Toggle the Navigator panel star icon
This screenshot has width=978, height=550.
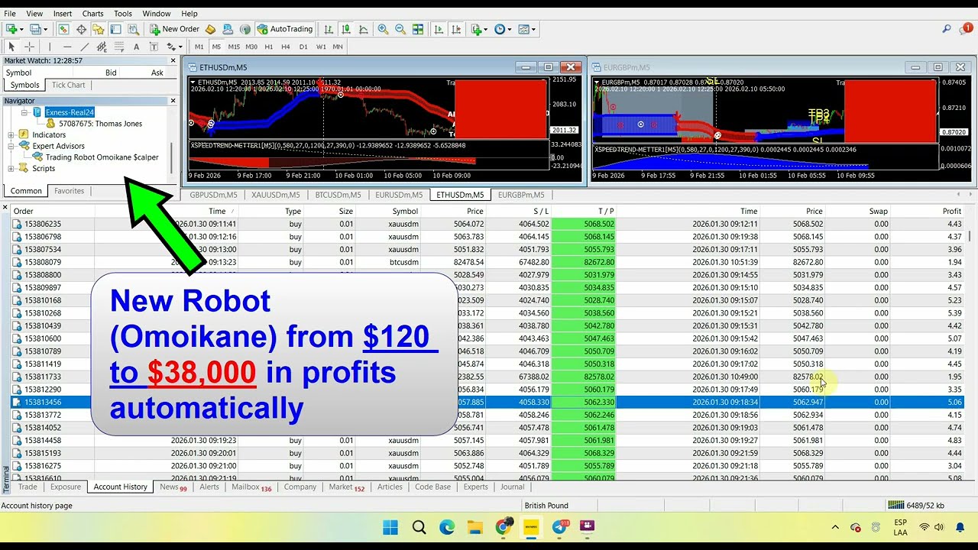click(99, 29)
